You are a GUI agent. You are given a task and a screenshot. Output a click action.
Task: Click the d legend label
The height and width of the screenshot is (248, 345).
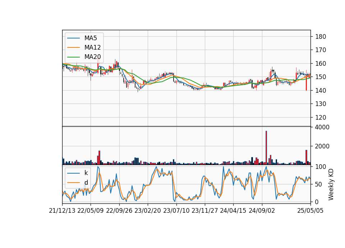tap(86, 183)
